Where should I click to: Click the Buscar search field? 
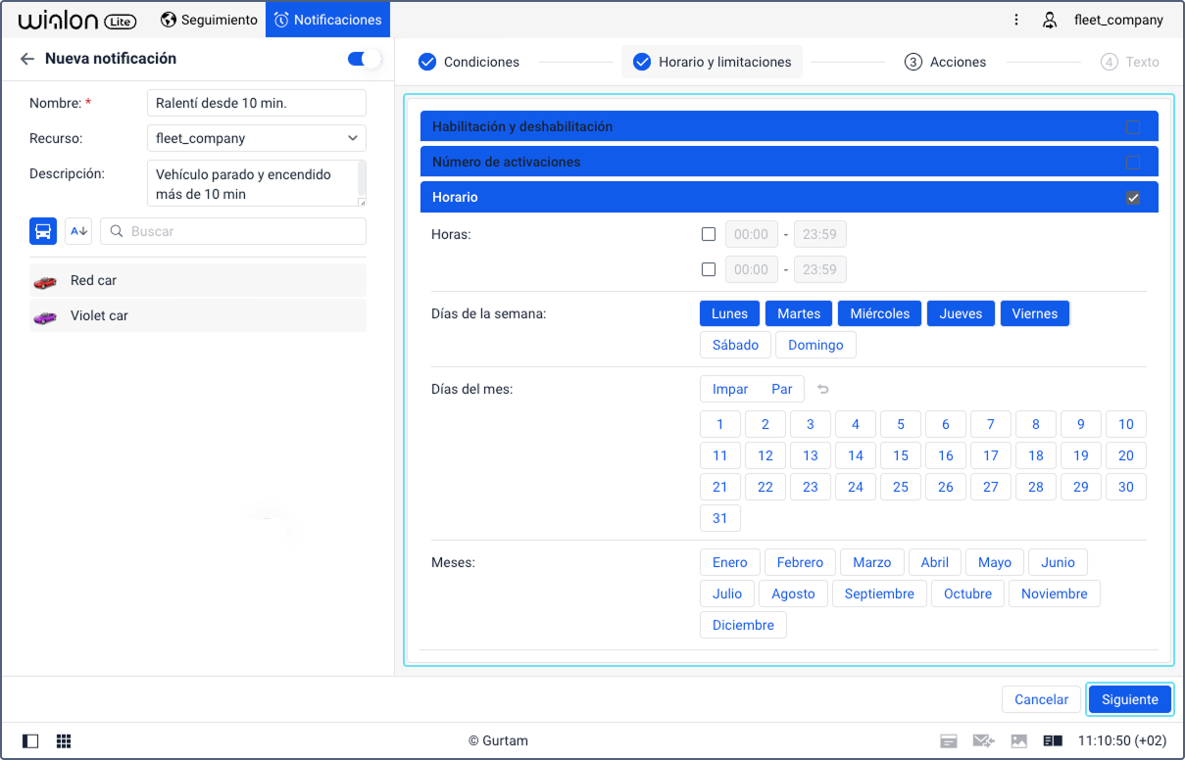click(x=233, y=231)
